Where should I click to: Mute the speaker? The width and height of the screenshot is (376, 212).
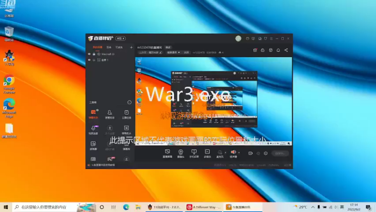coord(233,154)
